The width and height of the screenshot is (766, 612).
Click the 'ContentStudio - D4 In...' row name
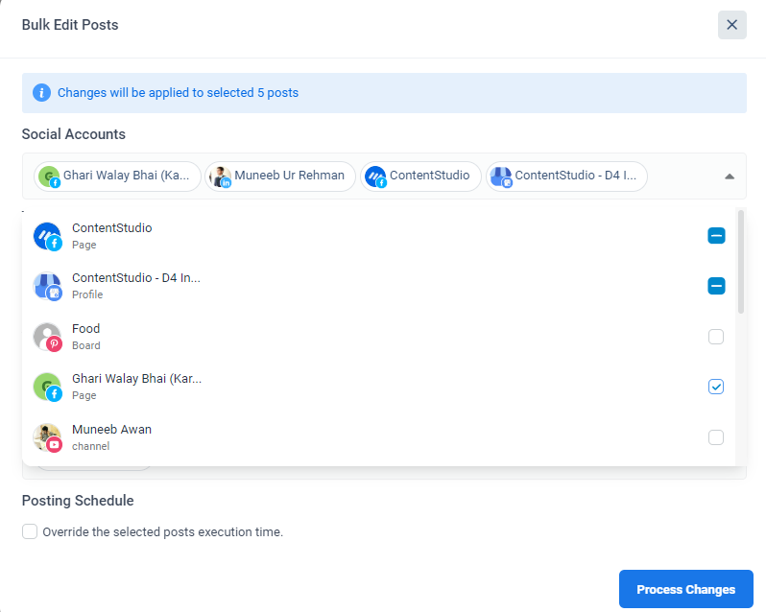136,277
